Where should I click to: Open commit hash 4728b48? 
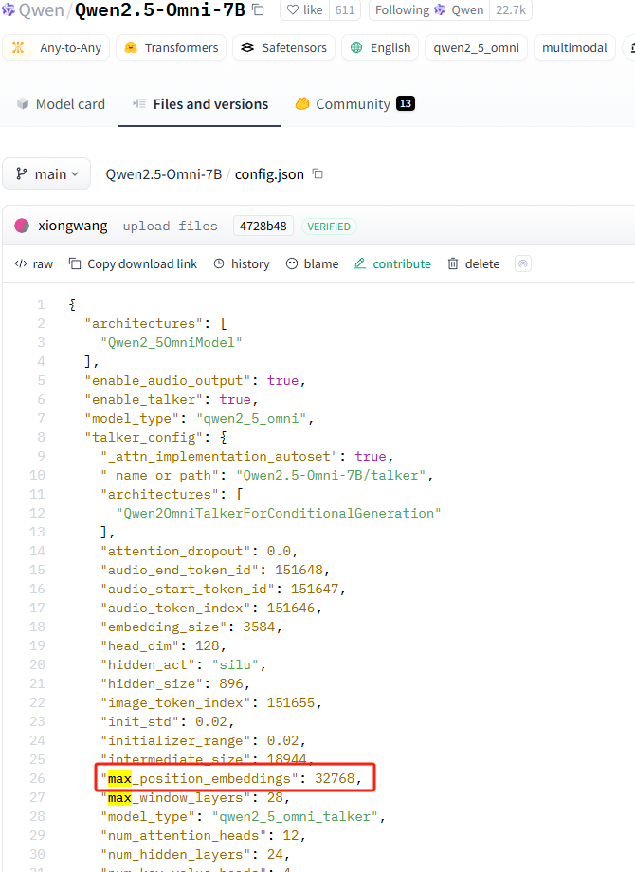point(263,226)
